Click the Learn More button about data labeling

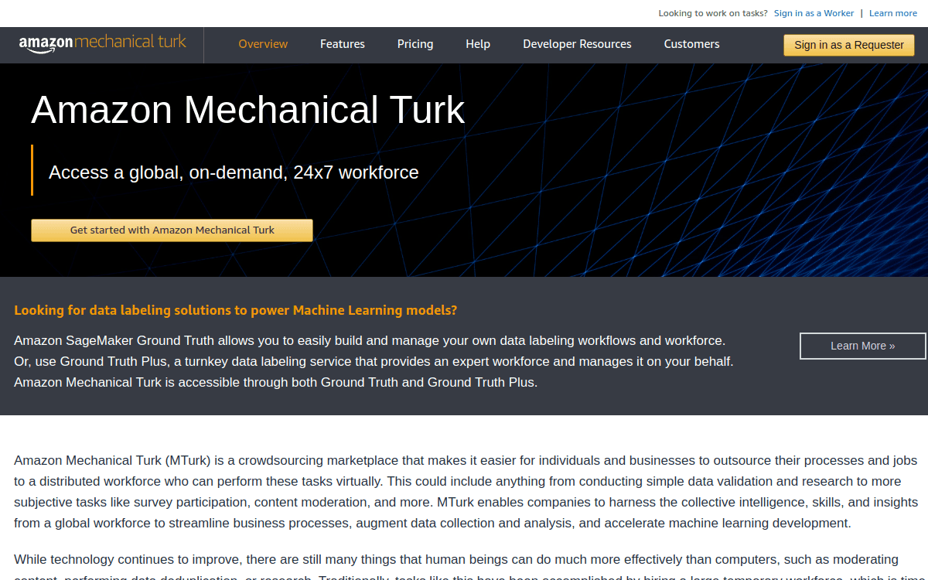[862, 346]
